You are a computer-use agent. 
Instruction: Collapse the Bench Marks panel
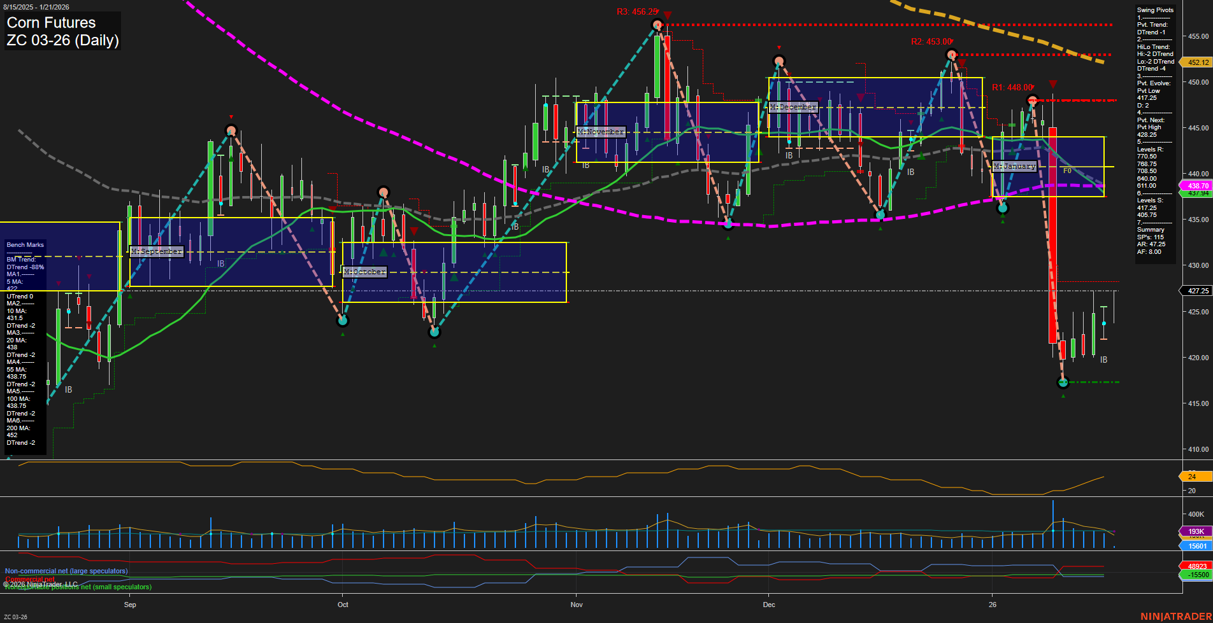coord(25,244)
